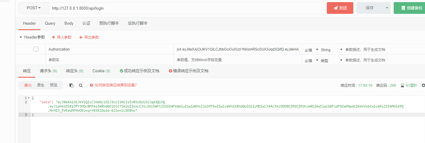Image resolution: width=425 pixels, height=143 pixels.
Task: Click the green 创建备份 button
Action: pyautogui.click(x=409, y=8)
